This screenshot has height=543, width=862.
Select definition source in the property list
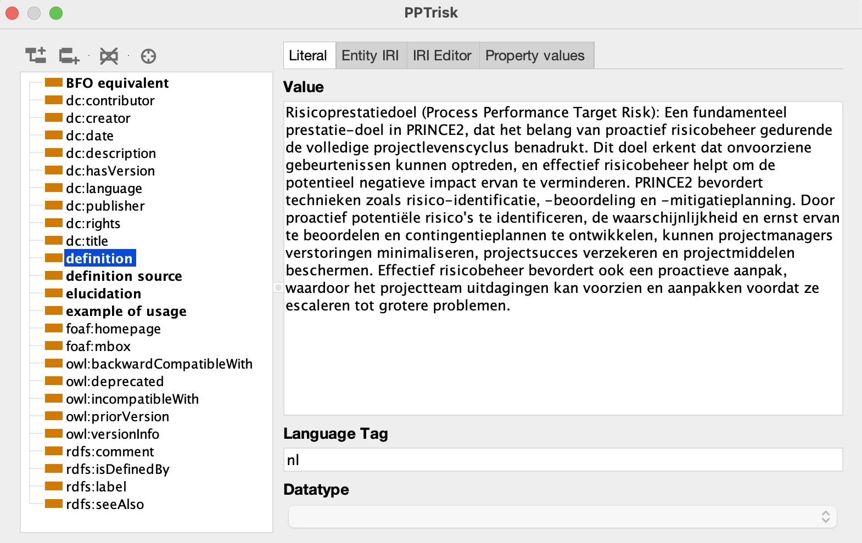coord(124,276)
